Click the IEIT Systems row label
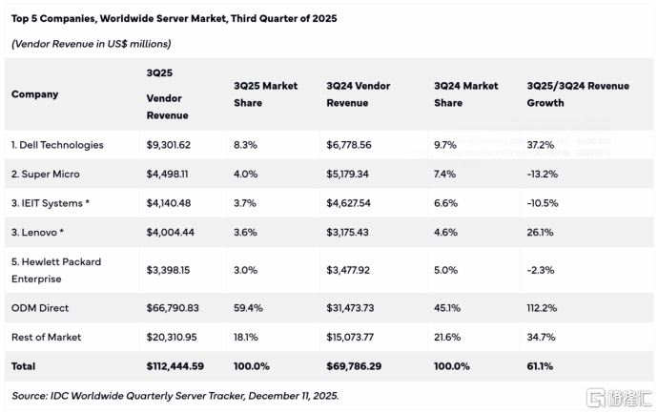This screenshot has width=658, height=414. 52,203
